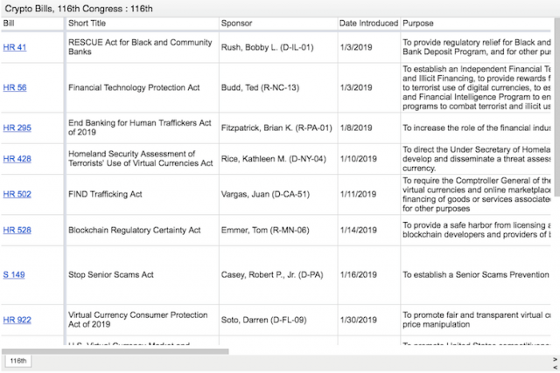Screen dimensions: 560x373
Task: Select the 'RESCUE Act for Black and Community Banks' cell
Action: point(142,47)
